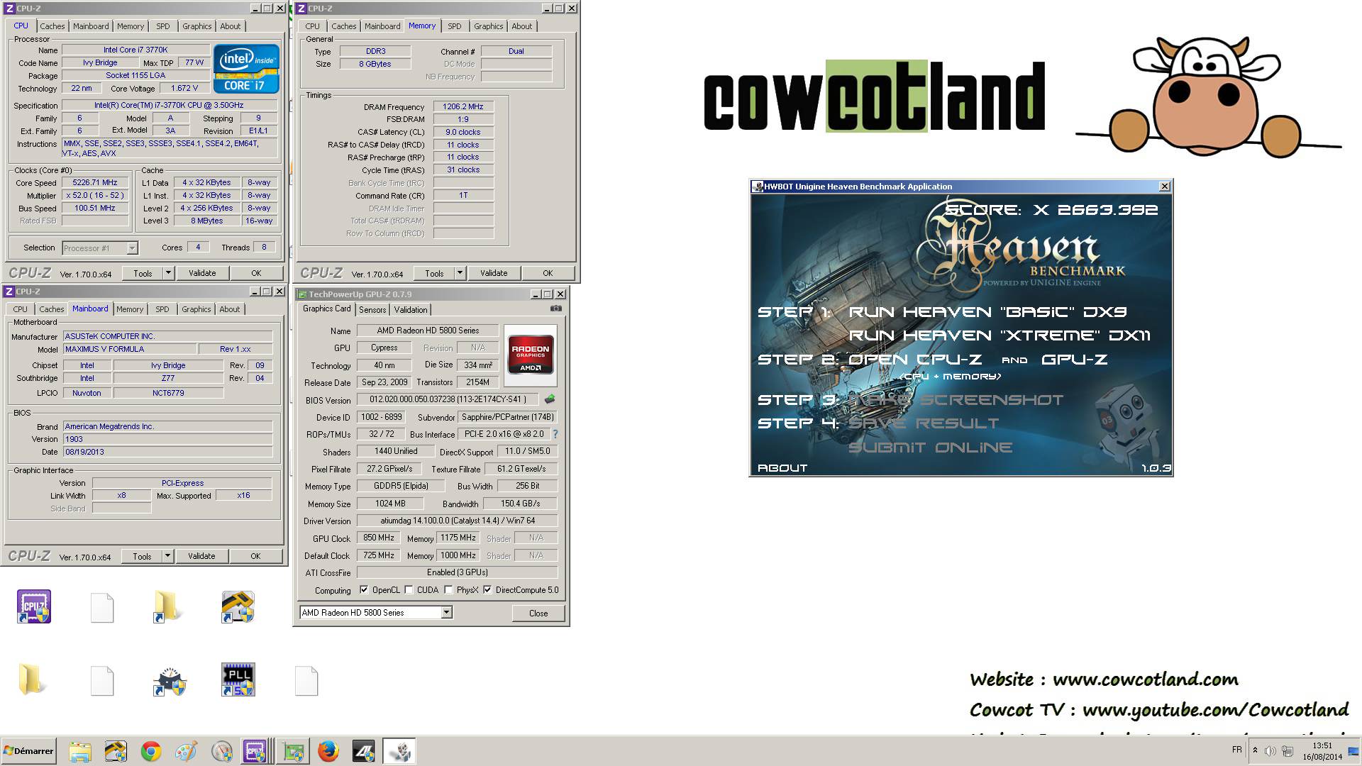Click the BIOS Version field in GPU-Z

(448, 400)
